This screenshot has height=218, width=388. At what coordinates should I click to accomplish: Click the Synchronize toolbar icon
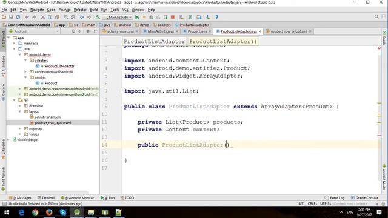tap(18, 18)
